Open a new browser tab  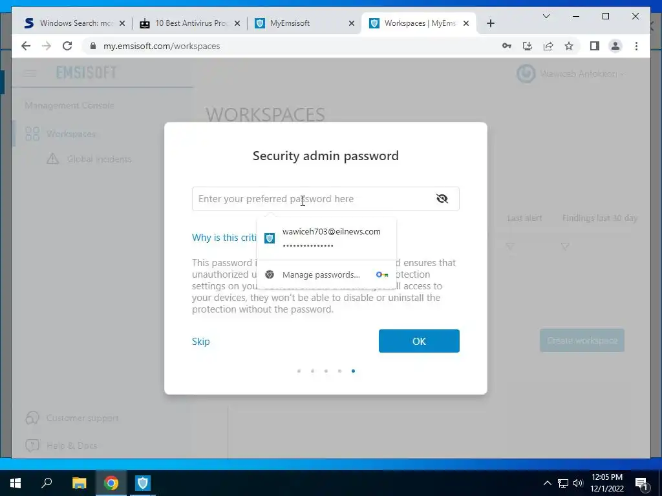click(x=490, y=23)
